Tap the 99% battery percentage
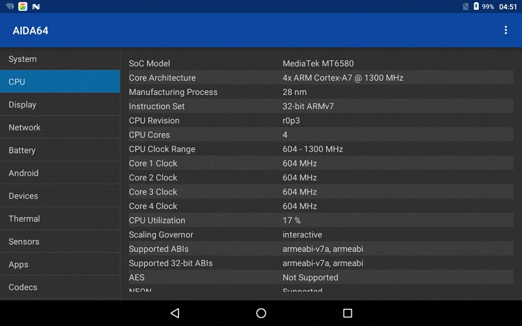This screenshot has height=326, width=522. (x=488, y=7)
